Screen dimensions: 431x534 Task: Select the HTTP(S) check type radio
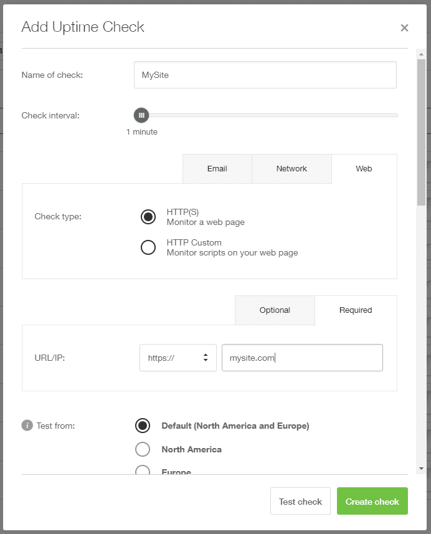click(148, 217)
